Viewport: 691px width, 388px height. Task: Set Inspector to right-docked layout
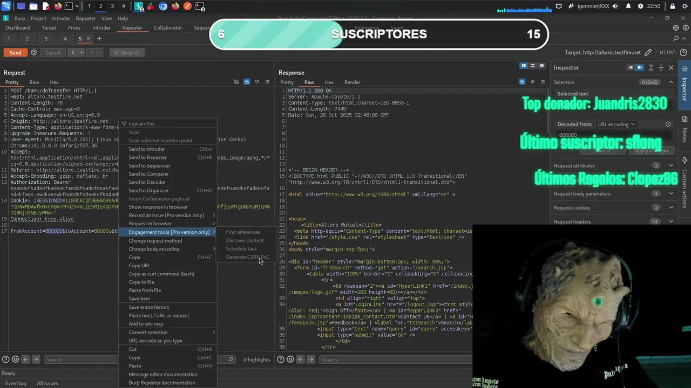coord(640,67)
